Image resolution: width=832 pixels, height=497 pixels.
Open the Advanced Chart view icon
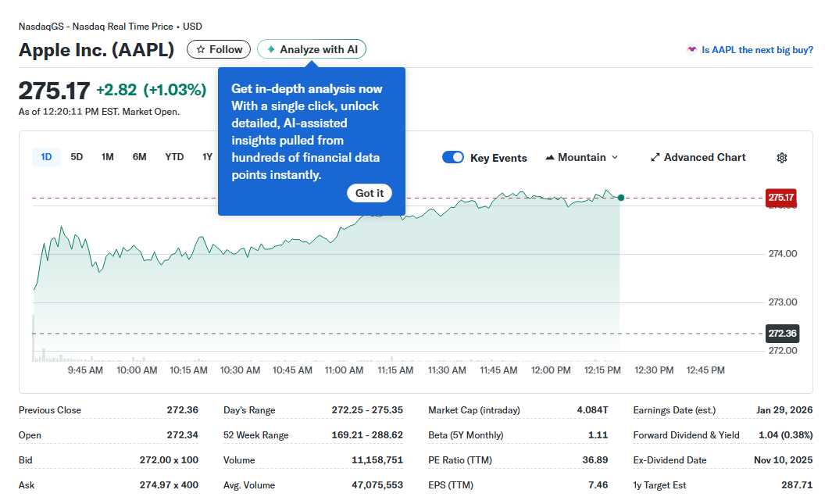pyautogui.click(x=655, y=157)
